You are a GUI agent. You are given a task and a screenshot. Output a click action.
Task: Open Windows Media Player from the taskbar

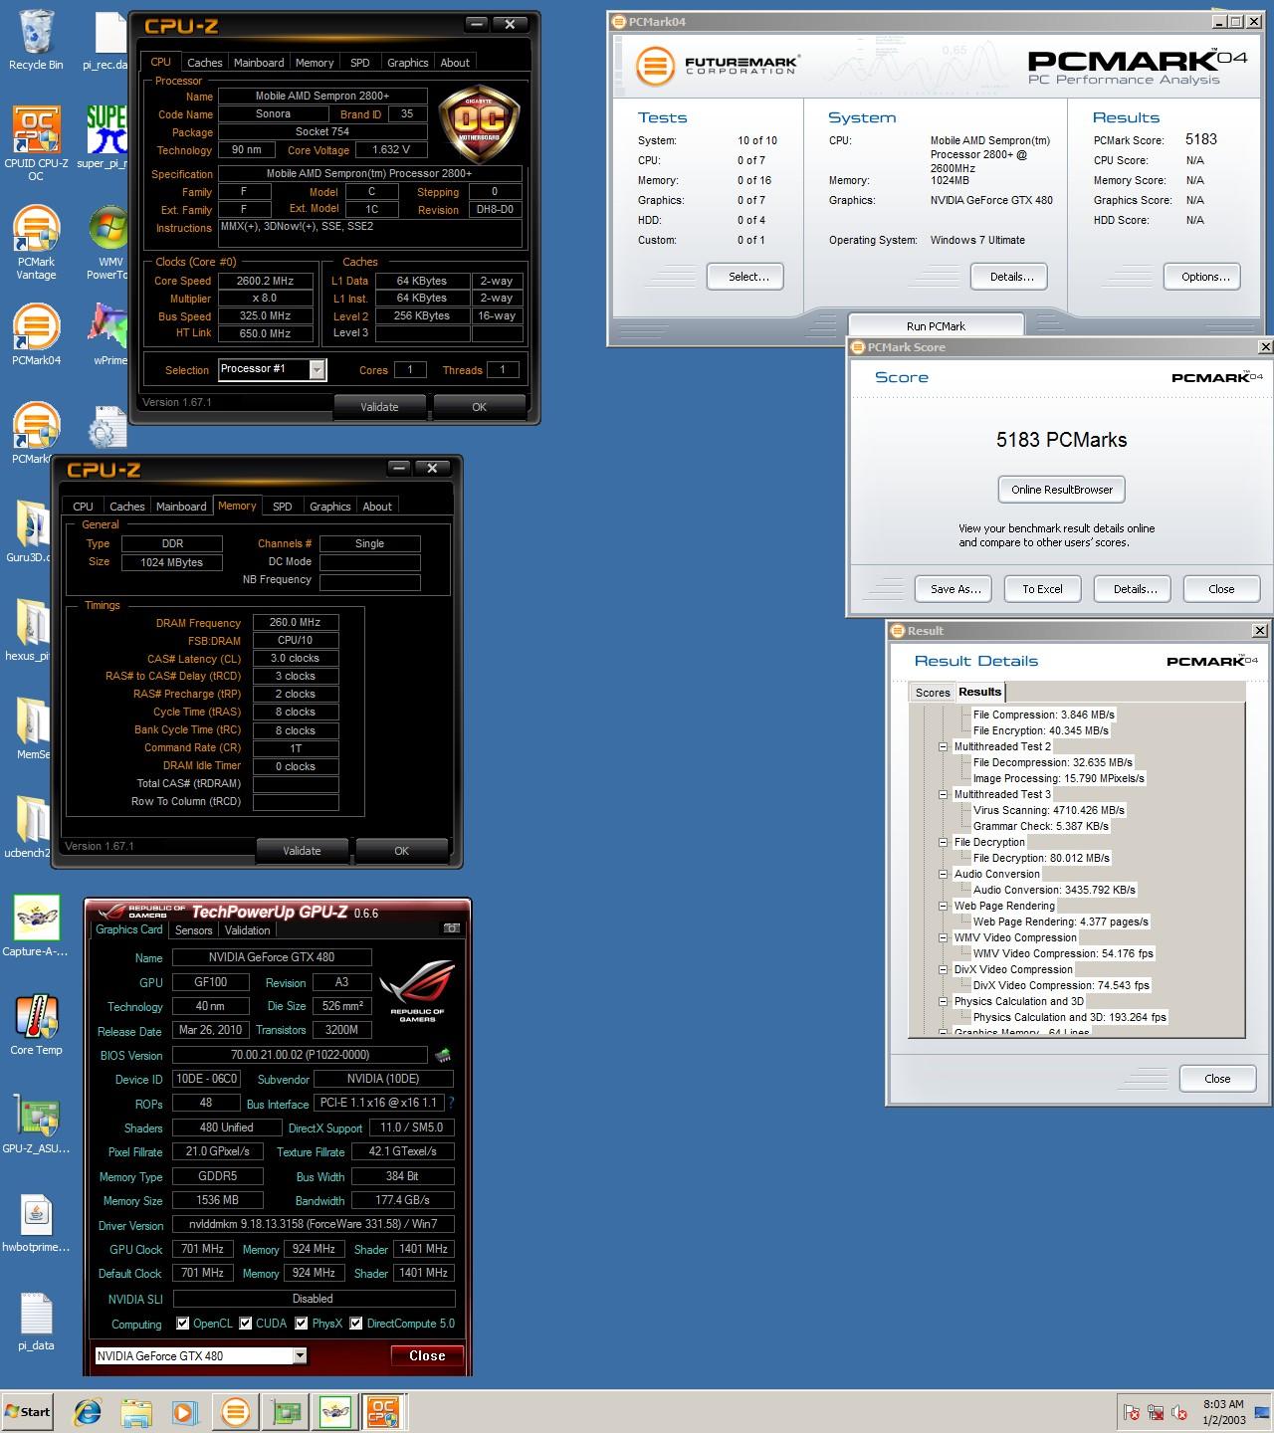(184, 1411)
